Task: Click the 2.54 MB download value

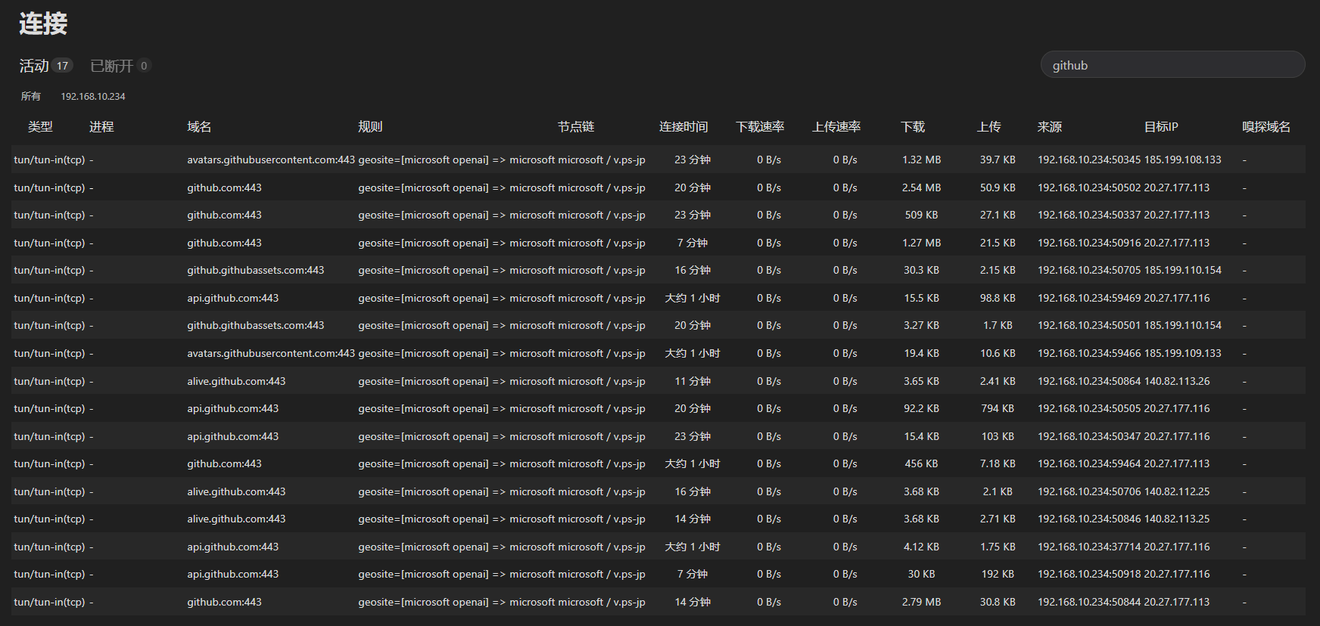Action: [921, 187]
